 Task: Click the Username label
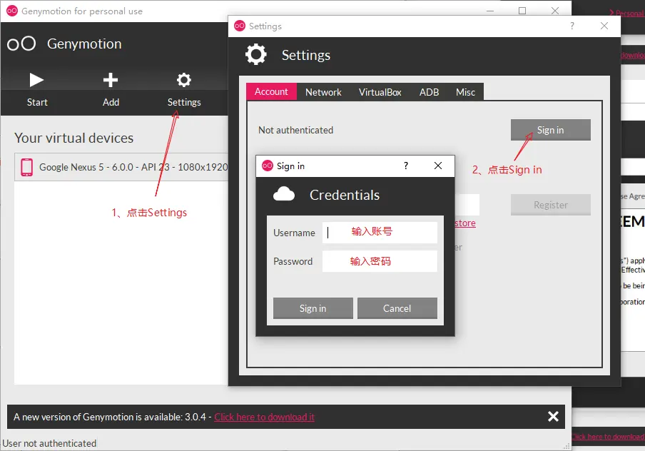(294, 233)
